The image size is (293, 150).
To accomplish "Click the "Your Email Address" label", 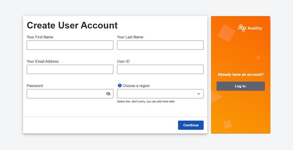I will 43,61.
